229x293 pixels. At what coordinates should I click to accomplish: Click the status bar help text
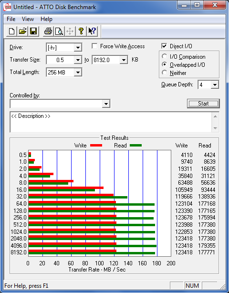click(26, 286)
